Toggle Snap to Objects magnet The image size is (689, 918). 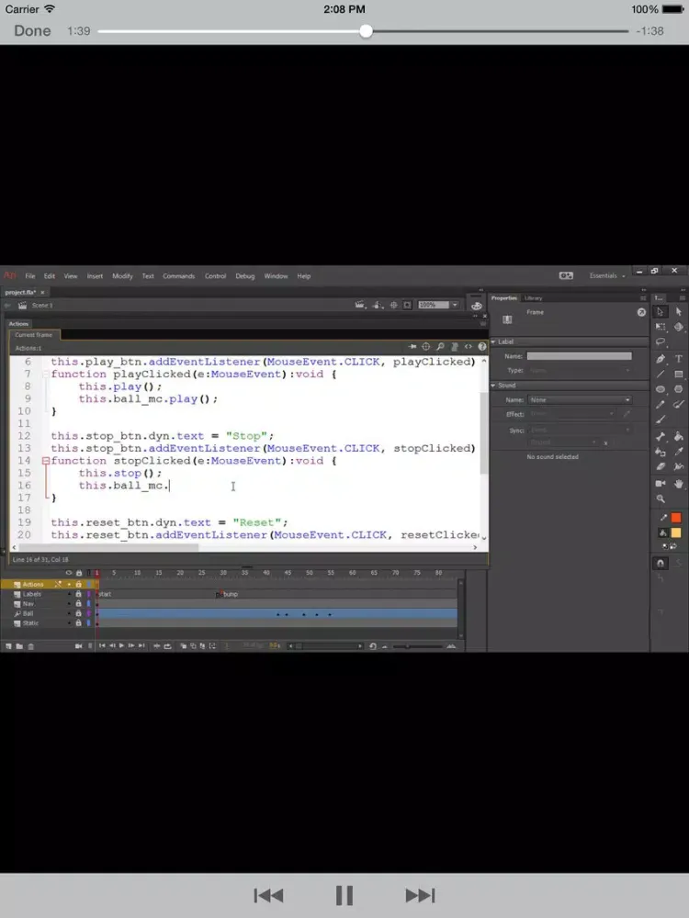pyautogui.click(x=661, y=564)
